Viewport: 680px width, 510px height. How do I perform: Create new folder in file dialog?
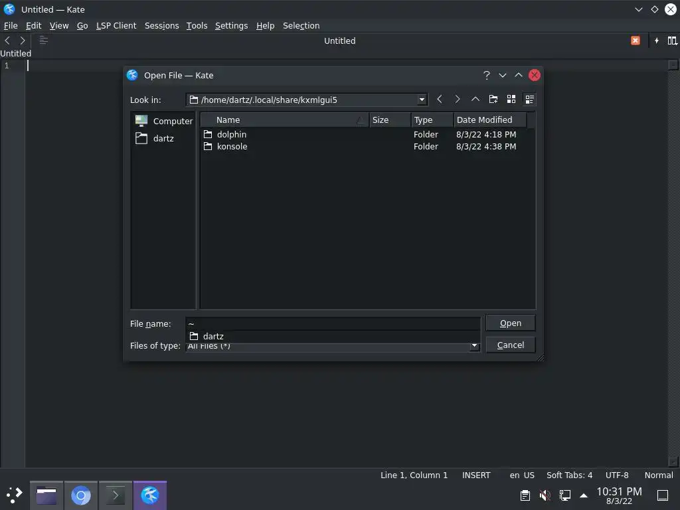[x=493, y=100]
